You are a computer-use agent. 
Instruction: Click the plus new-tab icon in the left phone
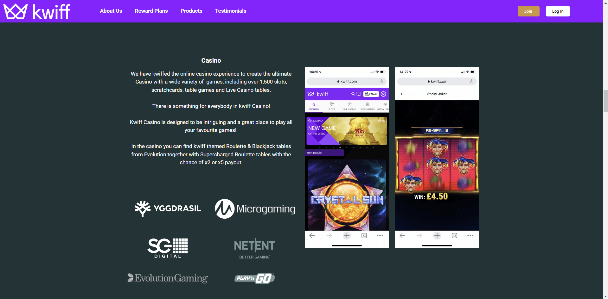[347, 235]
